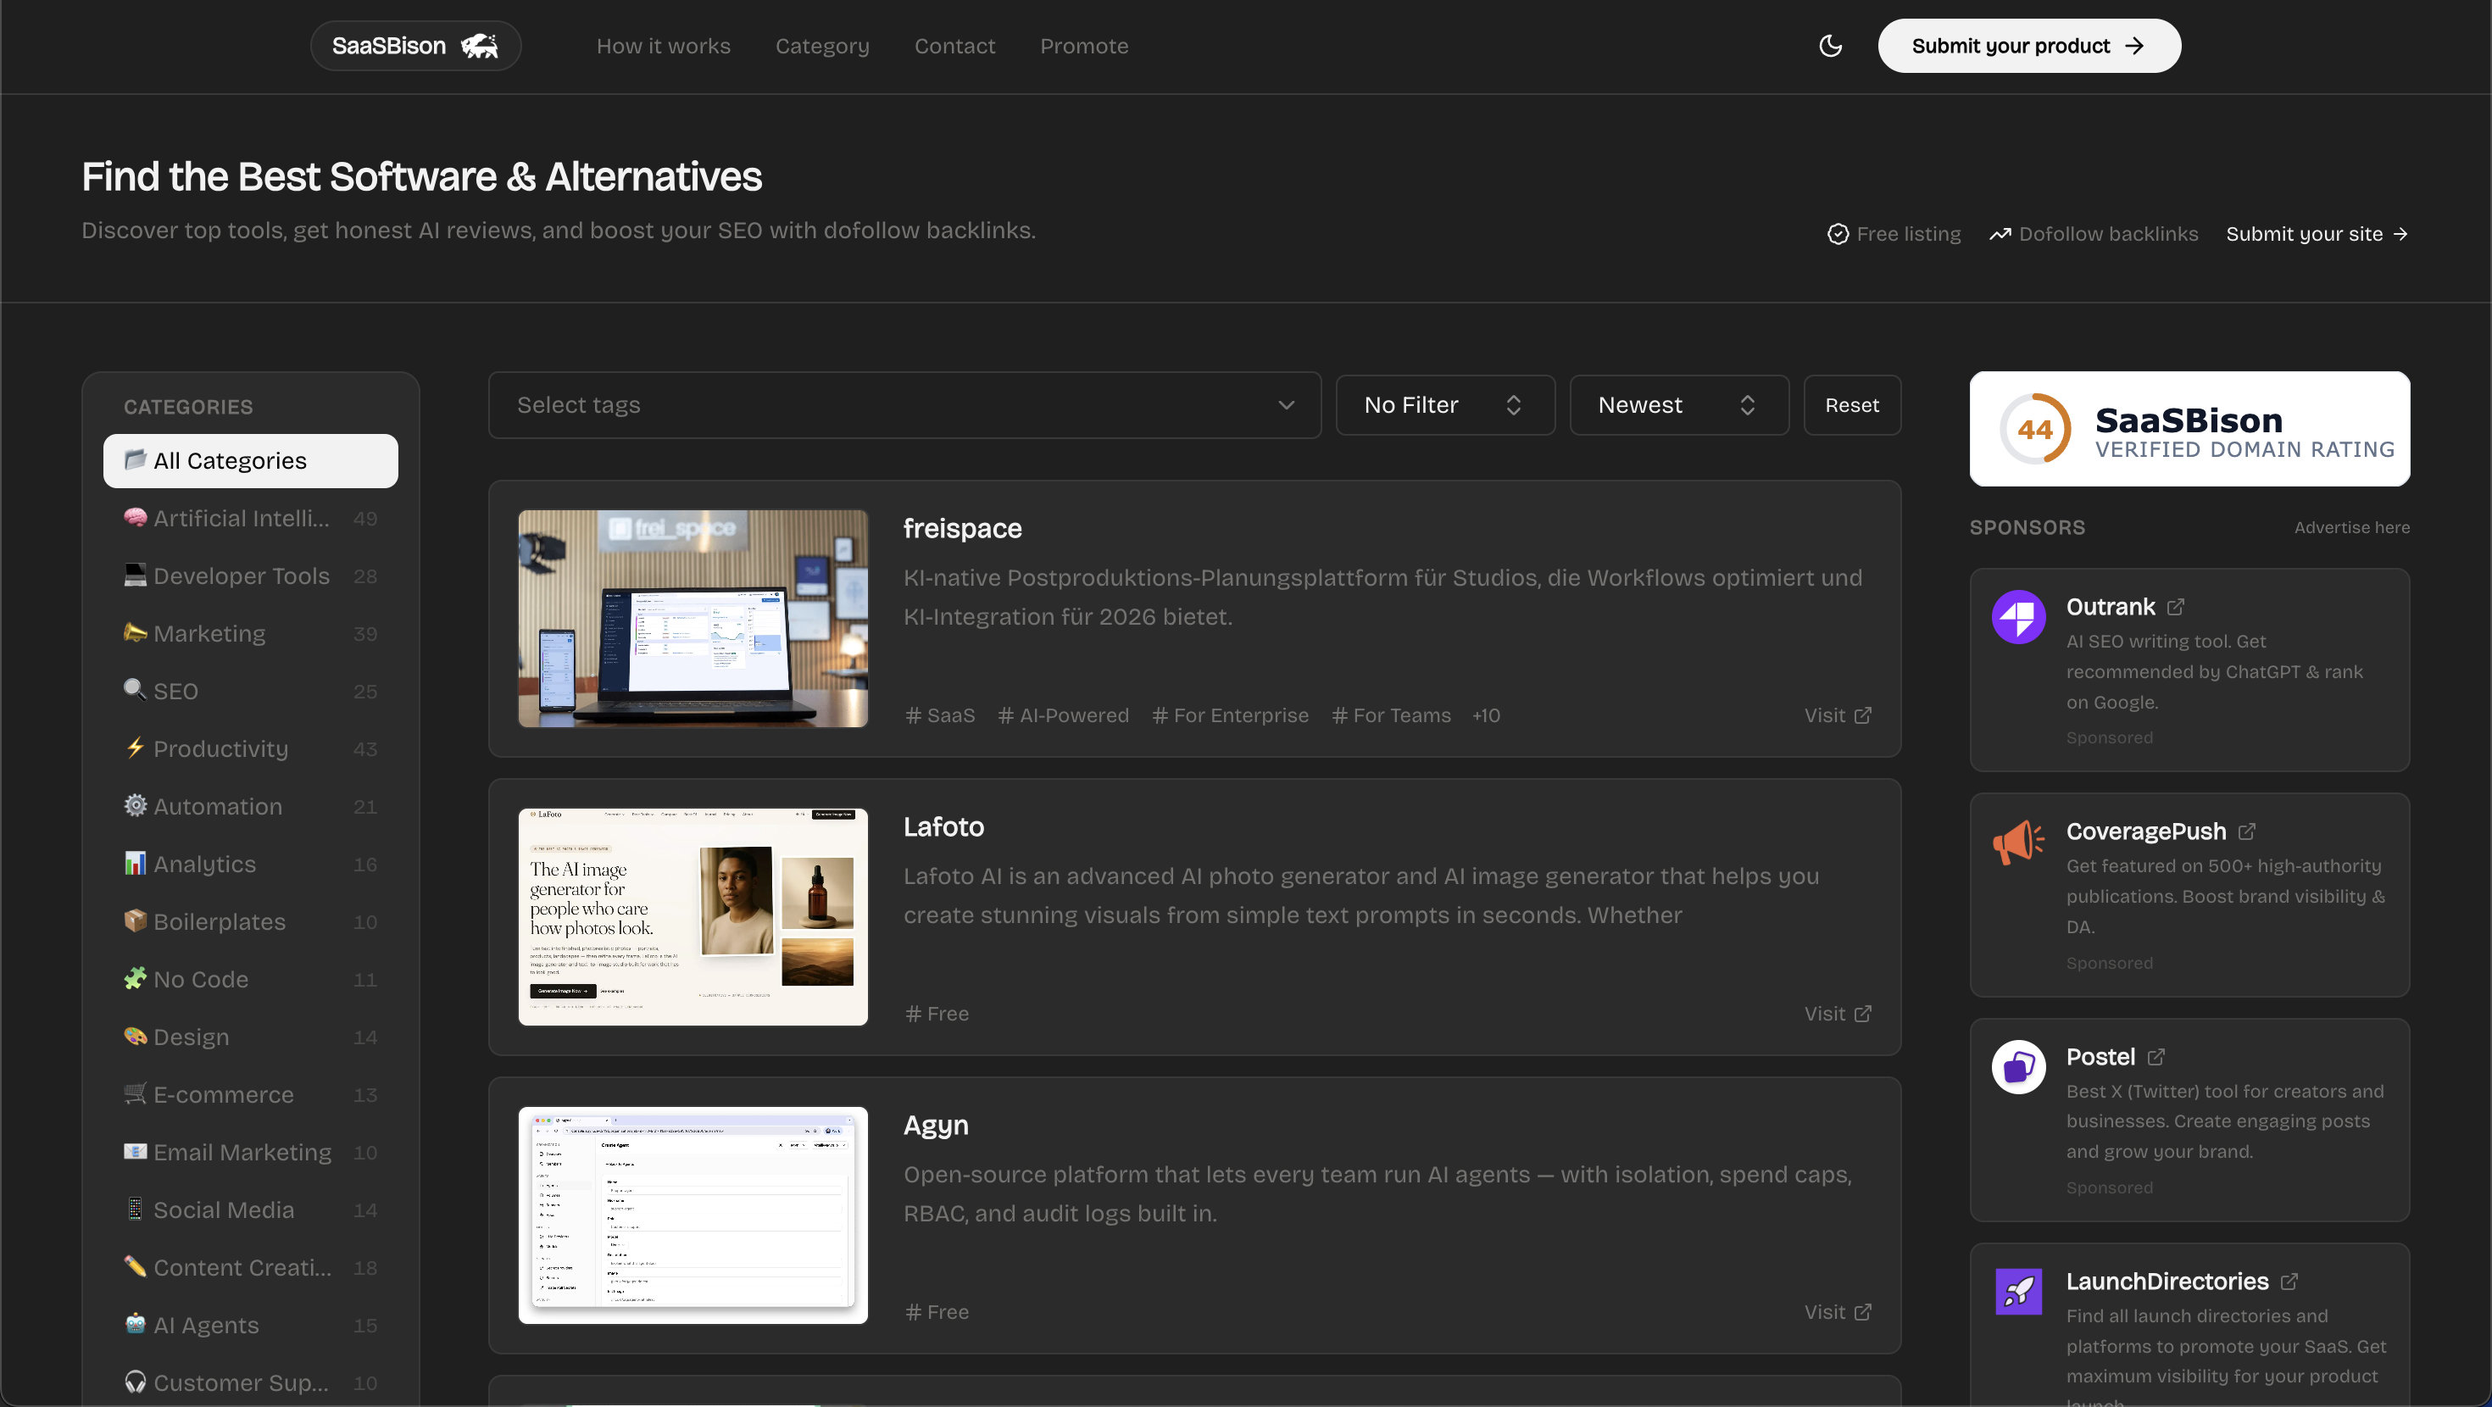Viewport: 2492px width, 1407px height.
Task: Show the +10 more tags on freispace
Action: click(x=1486, y=715)
